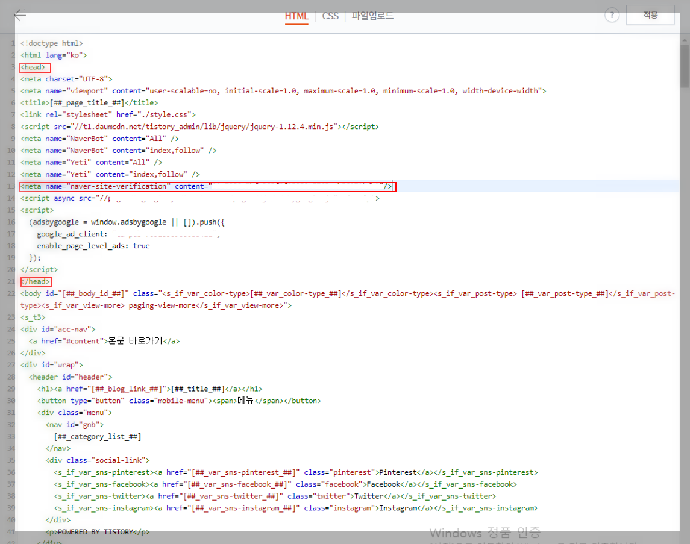Click the meta viewport line
The image size is (690, 544).
(283, 91)
